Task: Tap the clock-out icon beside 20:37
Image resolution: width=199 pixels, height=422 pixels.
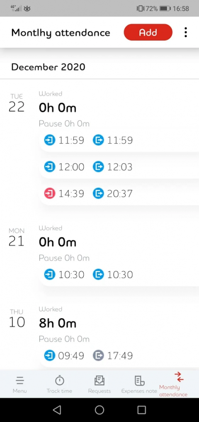Action: 98,194
